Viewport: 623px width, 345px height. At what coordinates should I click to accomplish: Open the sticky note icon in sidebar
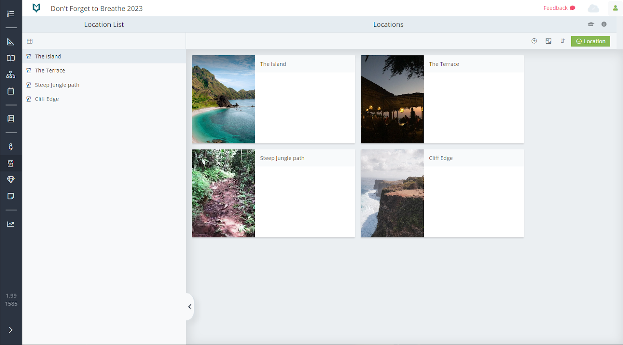pos(11,196)
